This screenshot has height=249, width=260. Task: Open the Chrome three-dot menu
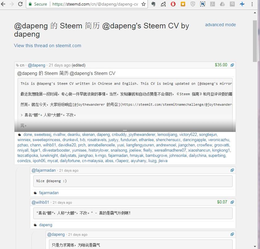pos(252,4)
